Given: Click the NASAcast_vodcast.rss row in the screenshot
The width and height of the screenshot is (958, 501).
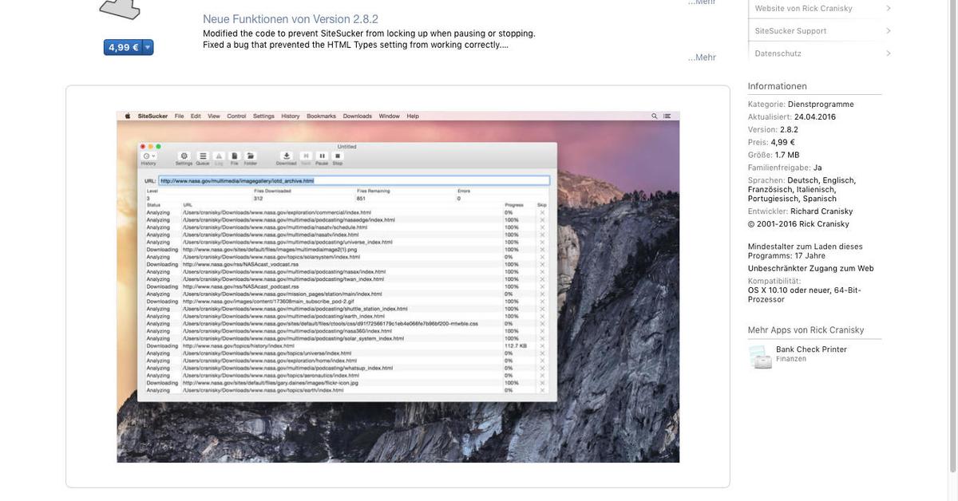Looking at the screenshot, I should point(347,264).
